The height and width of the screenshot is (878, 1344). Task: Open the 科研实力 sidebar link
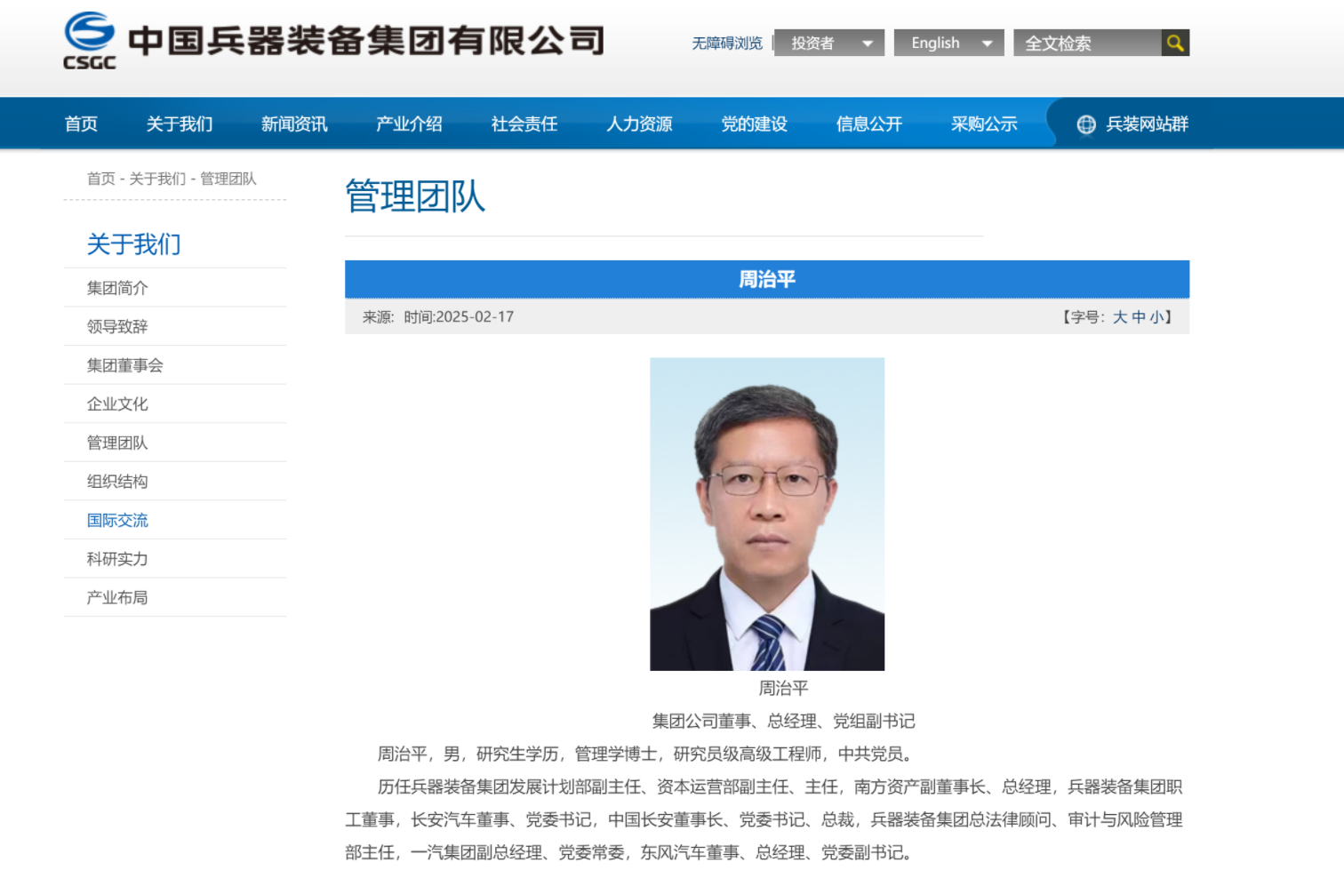click(116, 558)
